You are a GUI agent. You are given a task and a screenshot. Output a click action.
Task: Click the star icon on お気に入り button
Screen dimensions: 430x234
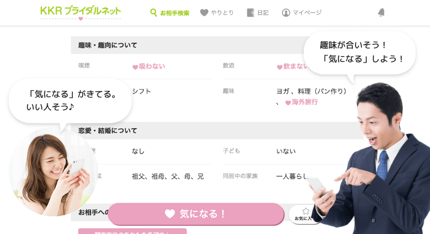[x=306, y=211]
